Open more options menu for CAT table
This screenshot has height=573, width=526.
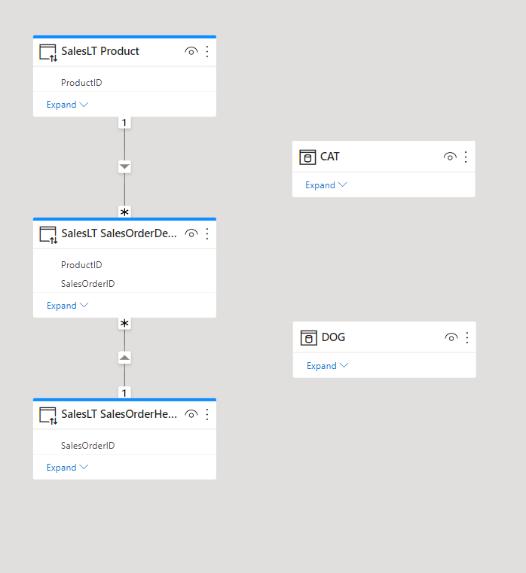coord(466,157)
